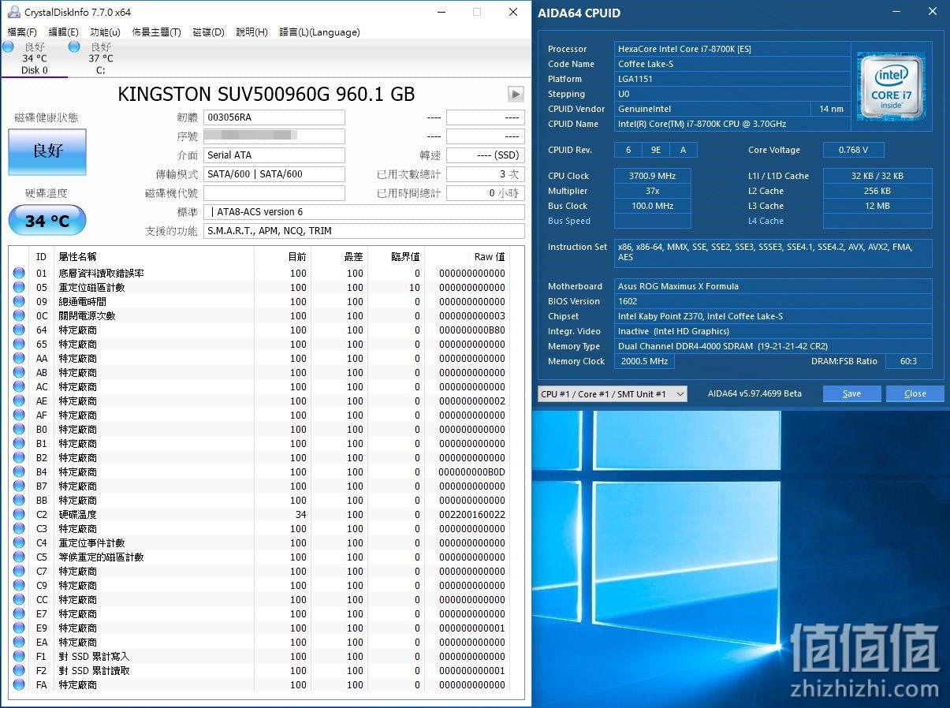Click the status icon for attribute E9

pos(19,628)
